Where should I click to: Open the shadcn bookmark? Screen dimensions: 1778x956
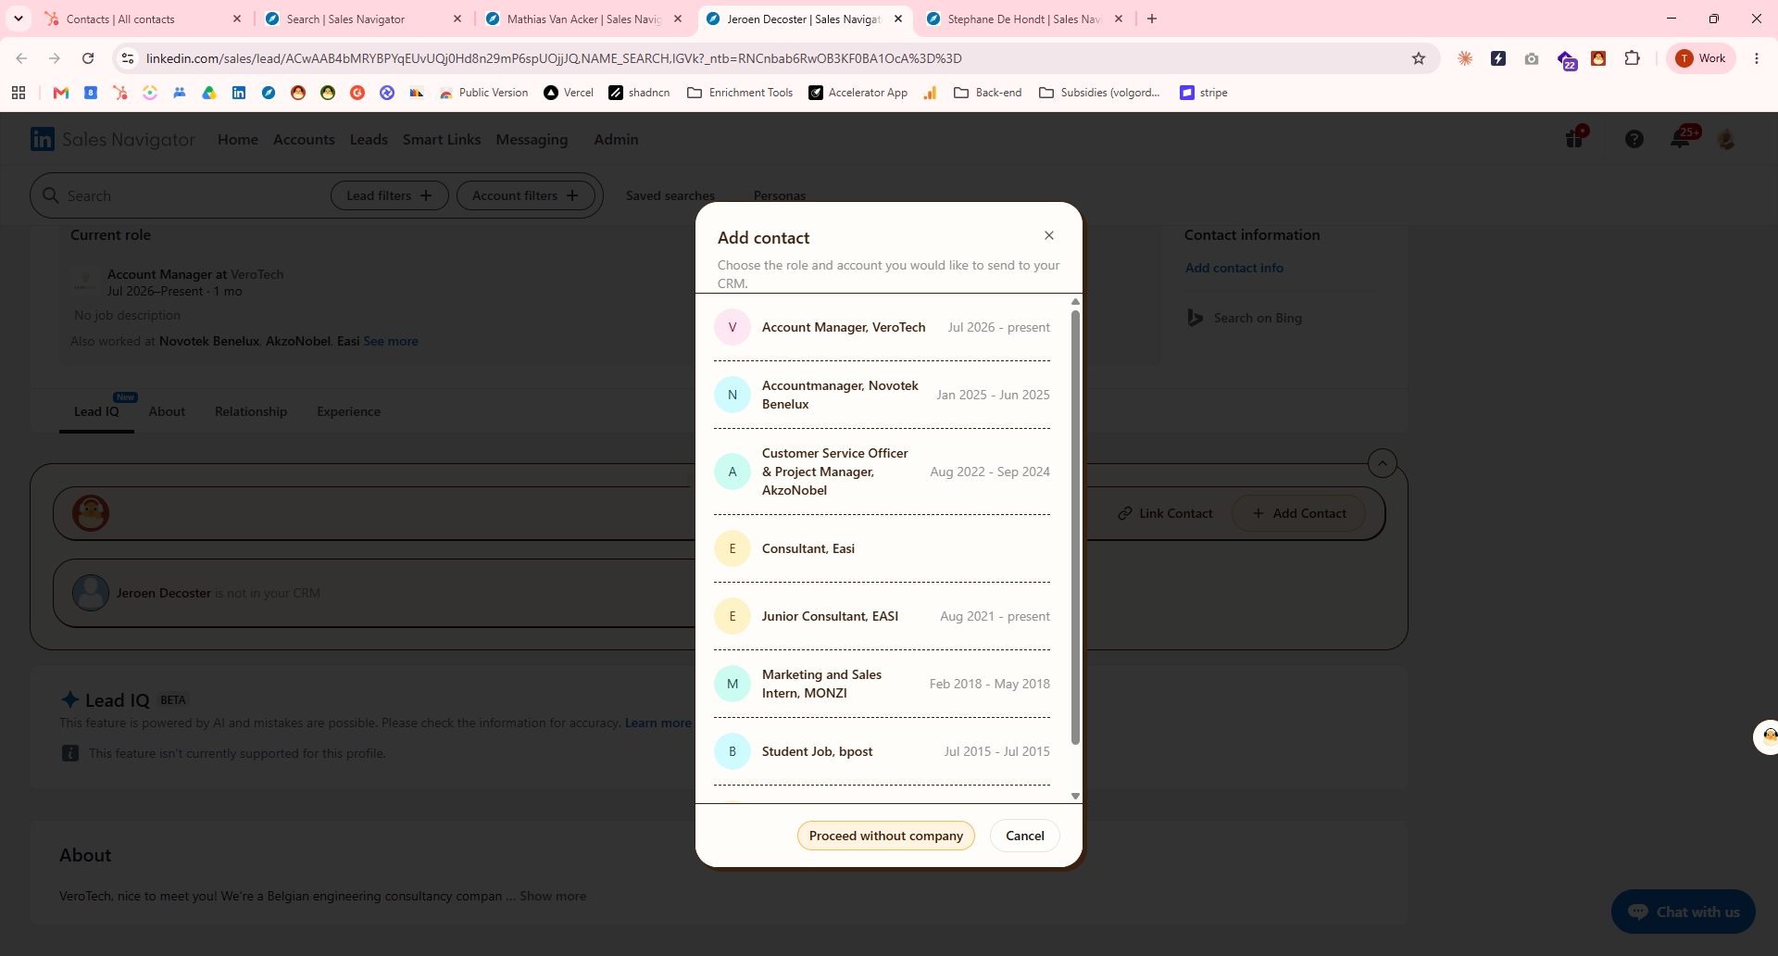[639, 93]
